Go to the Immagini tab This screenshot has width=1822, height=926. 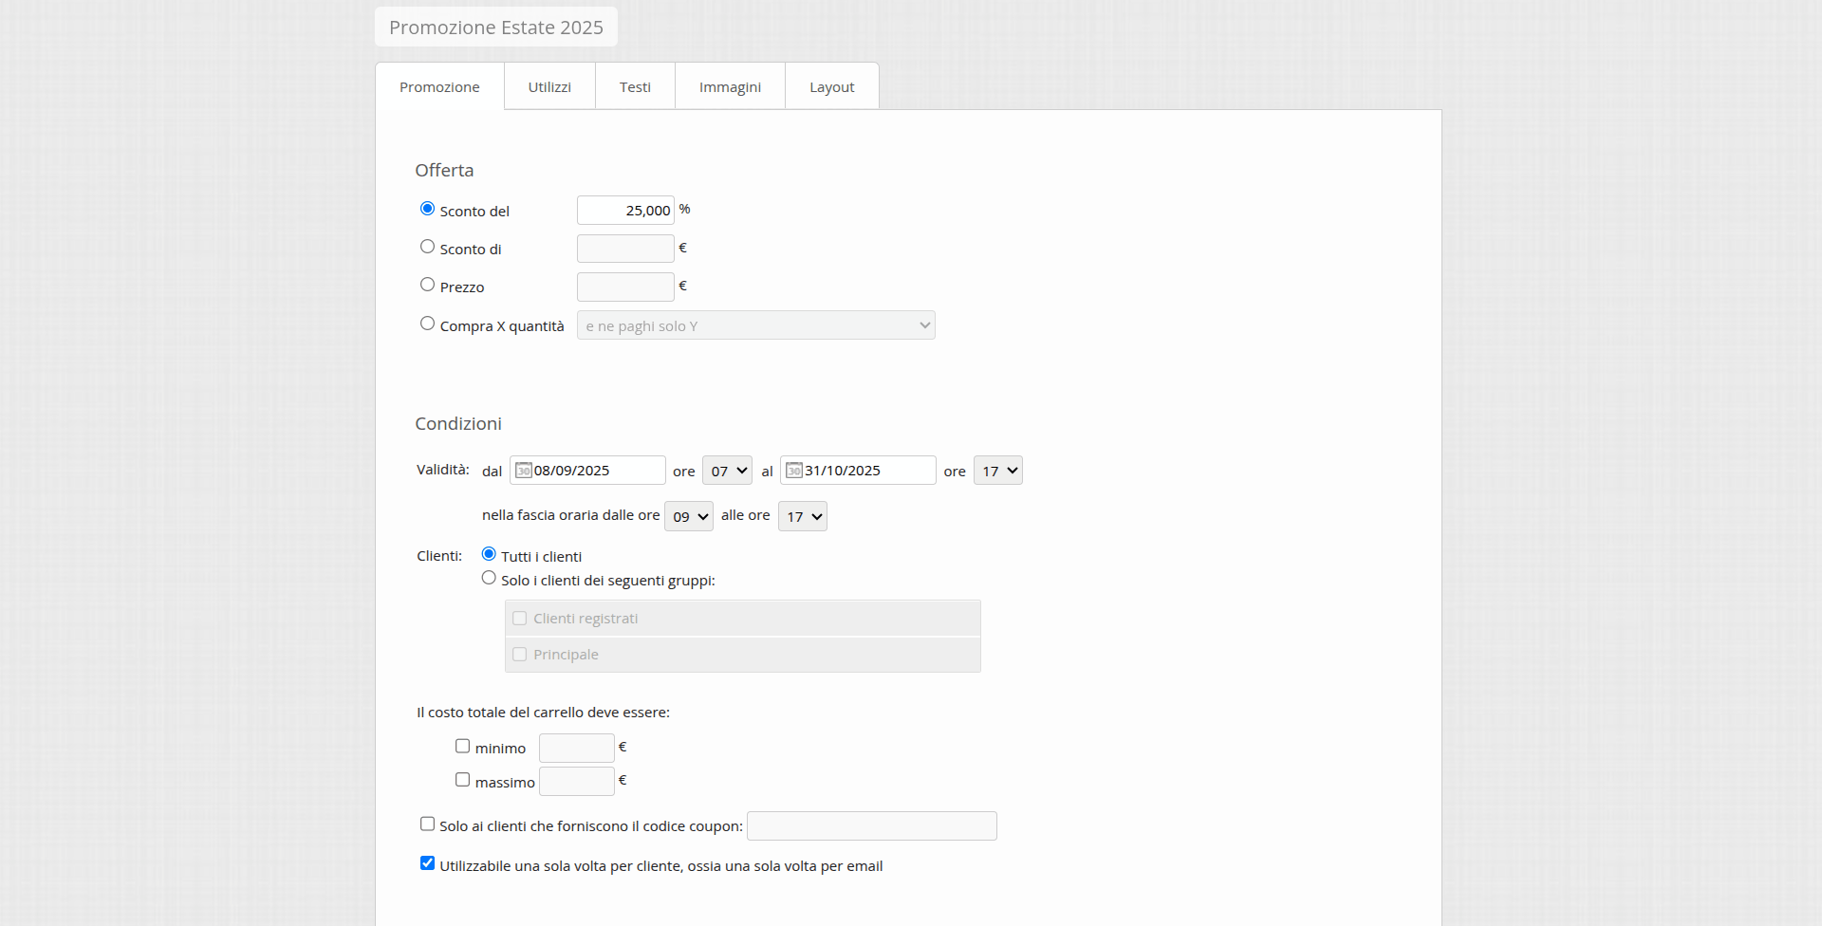click(730, 87)
